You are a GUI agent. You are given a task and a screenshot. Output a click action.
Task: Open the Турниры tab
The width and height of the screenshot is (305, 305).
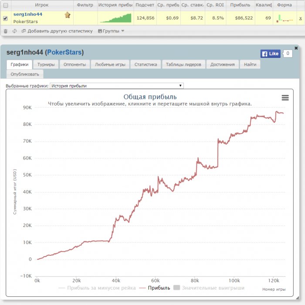tap(46, 64)
